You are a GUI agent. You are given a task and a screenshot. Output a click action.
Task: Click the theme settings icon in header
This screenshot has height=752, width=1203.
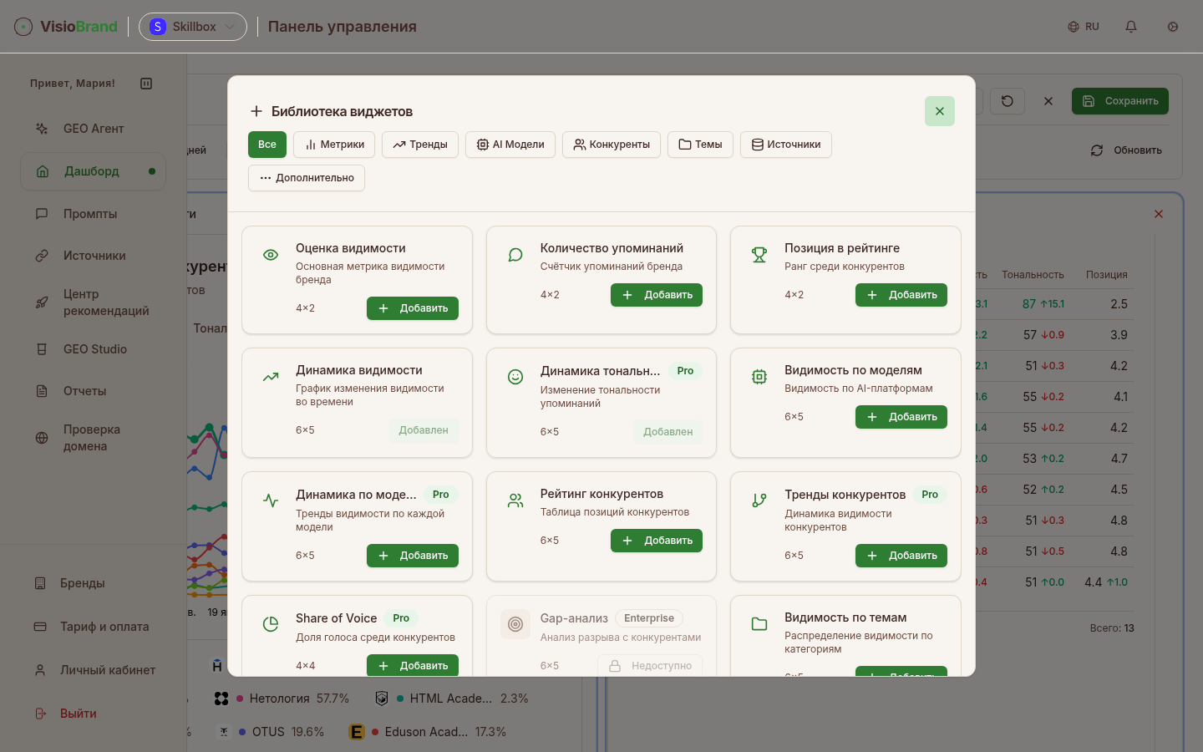point(1173,27)
